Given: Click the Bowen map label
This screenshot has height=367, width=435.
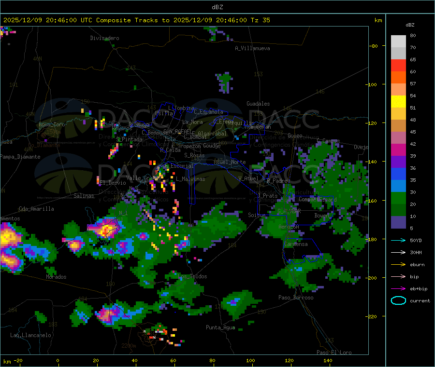Looking at the screenshot, I should (322, 215).
